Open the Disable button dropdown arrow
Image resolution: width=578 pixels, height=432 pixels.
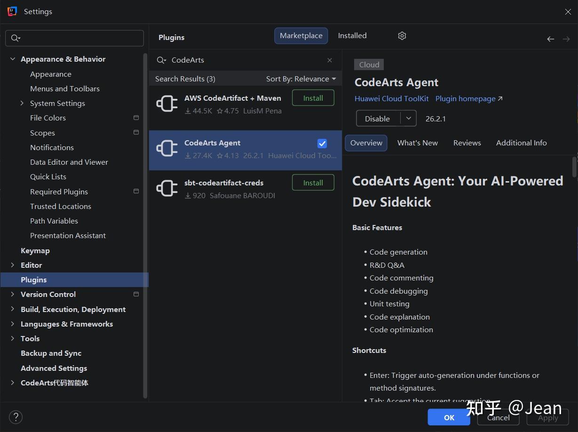pyautogui.click(x=408, y=119)
